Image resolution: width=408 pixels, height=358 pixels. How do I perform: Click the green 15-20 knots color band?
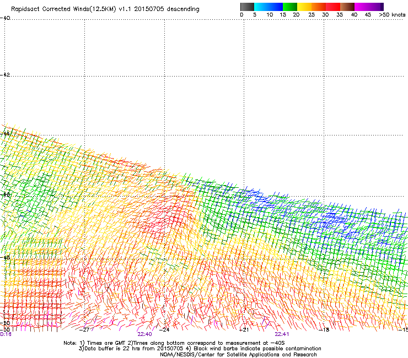click(x=290, y=7)
